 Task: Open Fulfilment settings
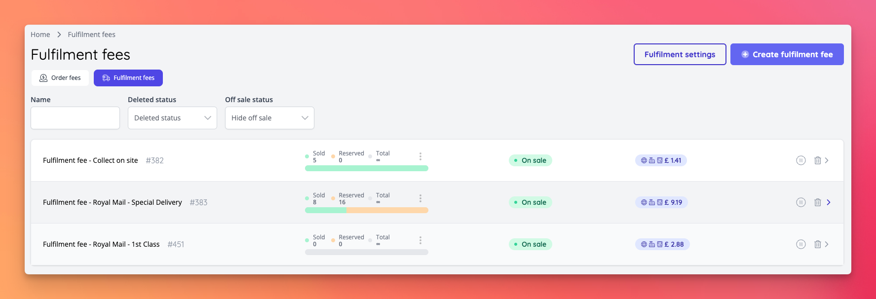coord(680,54)
